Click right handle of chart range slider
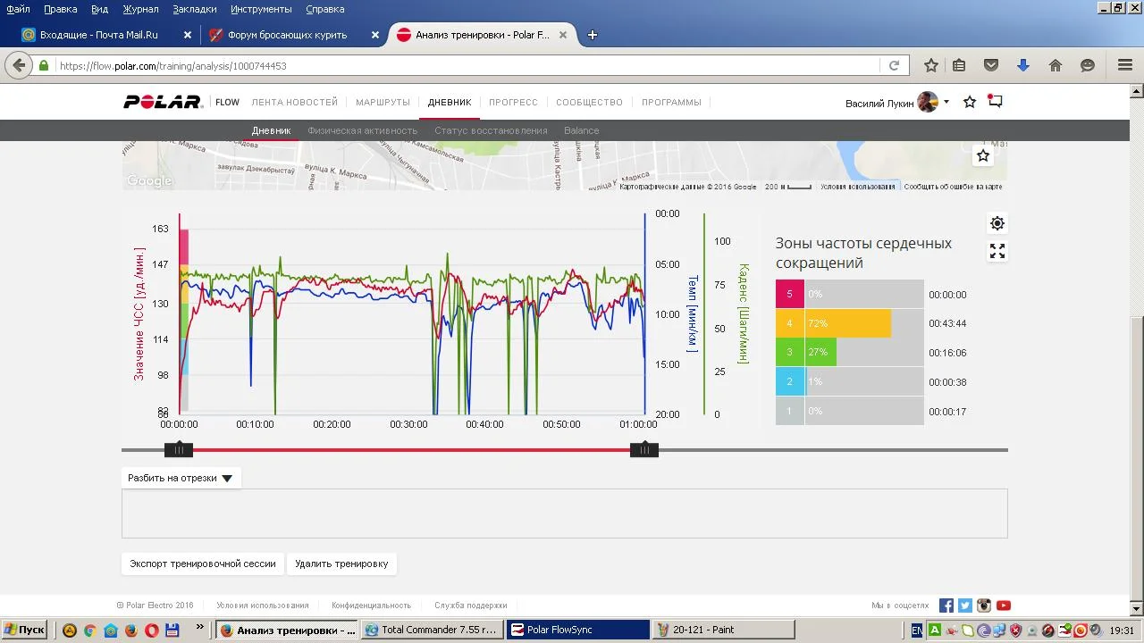 pyautogui.click(x=644, y=450)
